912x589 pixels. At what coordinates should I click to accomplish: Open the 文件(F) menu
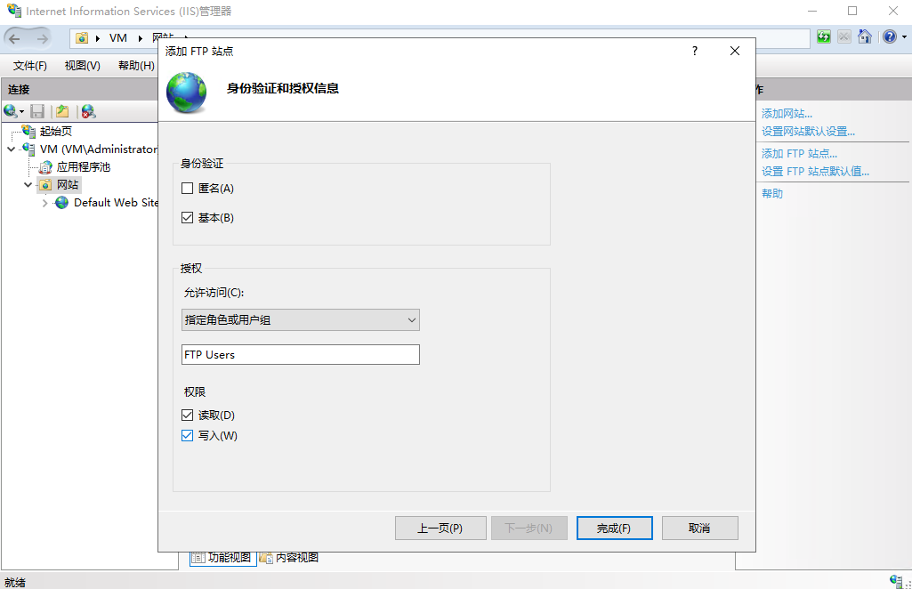click(x=30, y=66)
